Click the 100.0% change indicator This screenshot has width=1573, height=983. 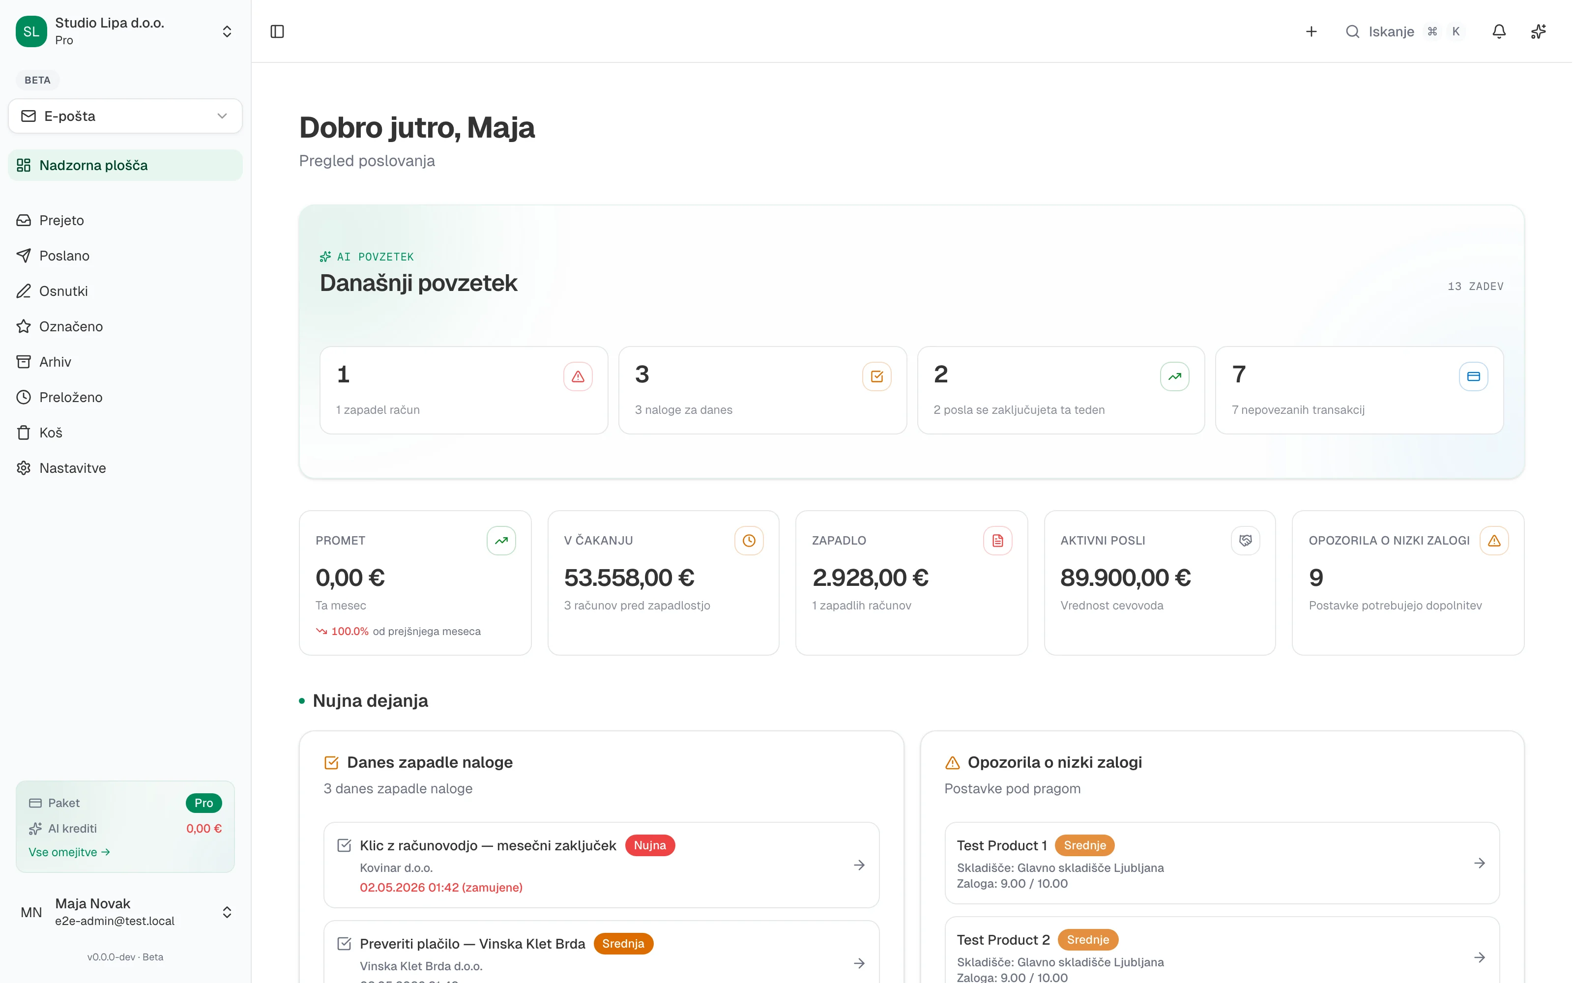coord(343,631)
